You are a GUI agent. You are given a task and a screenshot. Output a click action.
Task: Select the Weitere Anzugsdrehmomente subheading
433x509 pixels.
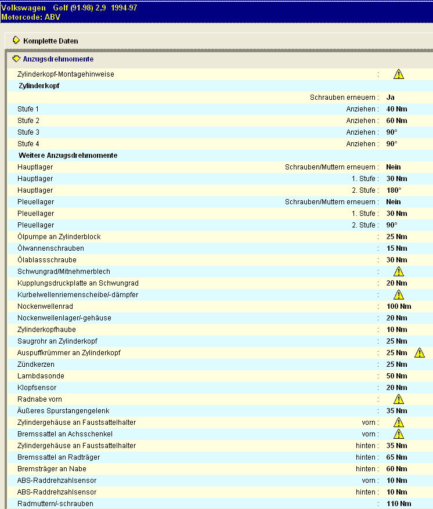coord(68,156)
